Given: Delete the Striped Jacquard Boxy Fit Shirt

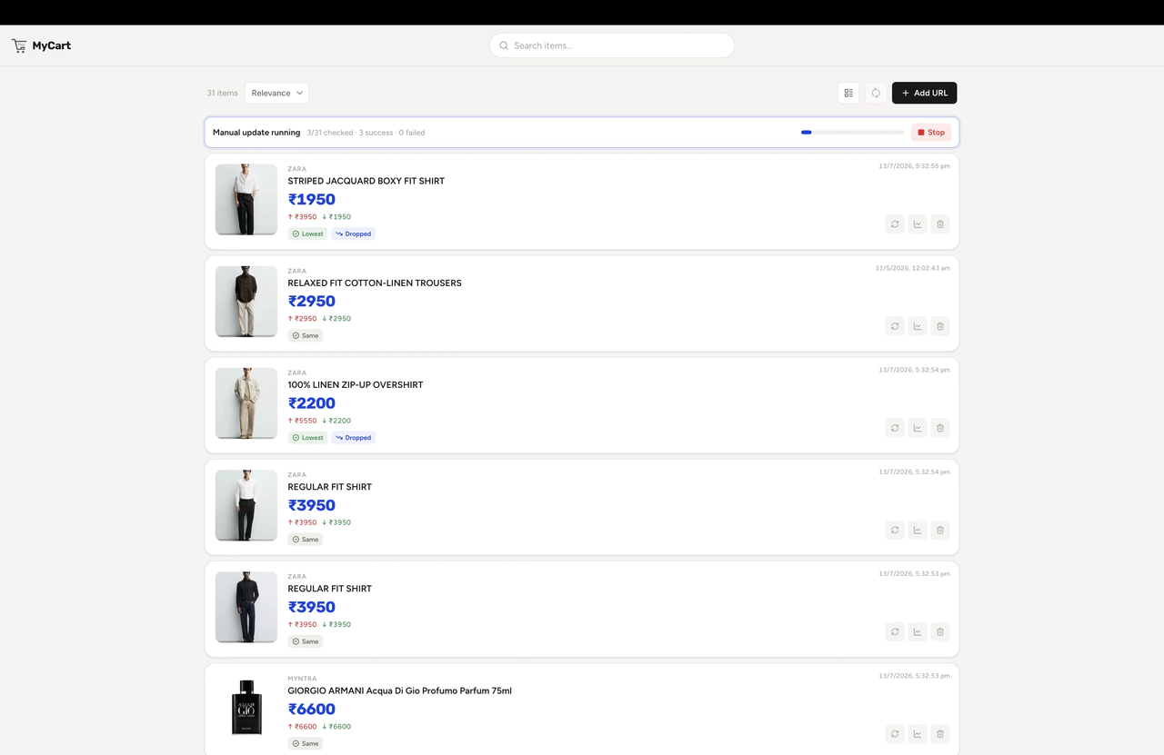Looking at the screenshot, I should (x=940, y=224).
